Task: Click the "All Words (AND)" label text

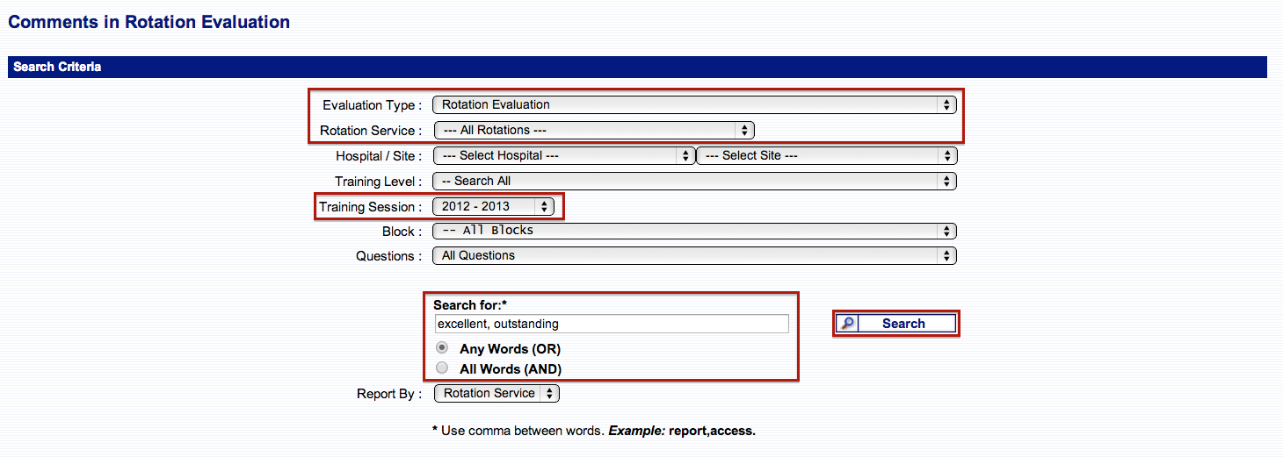Action: point(511,369)
